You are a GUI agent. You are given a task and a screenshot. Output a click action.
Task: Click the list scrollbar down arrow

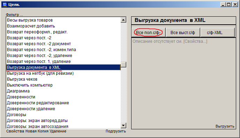click(x=123, y=125)
